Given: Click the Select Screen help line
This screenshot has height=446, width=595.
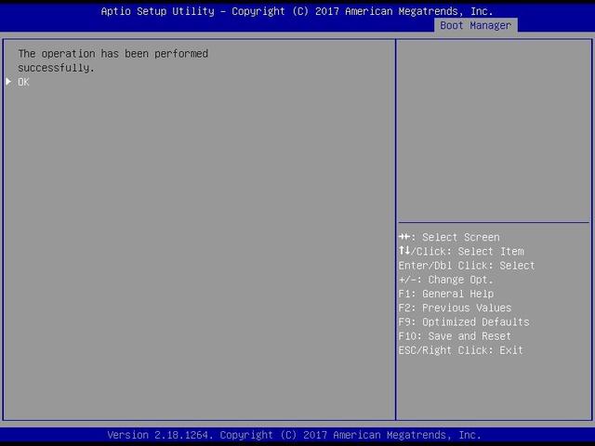Looking at the screenshot, I should click(449, 237).
